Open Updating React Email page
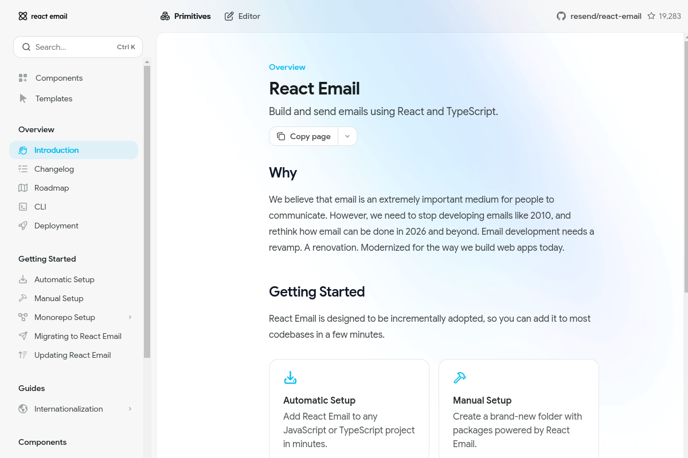 73,355
